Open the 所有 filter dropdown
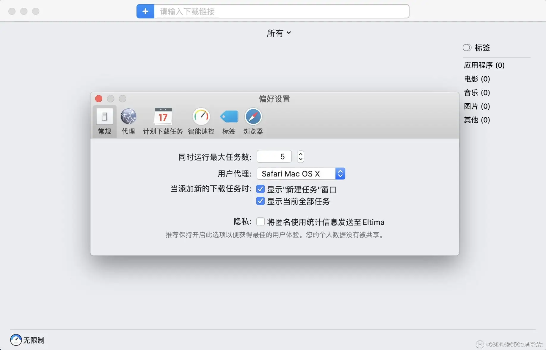The height and width of the screenshot is (350, 546). tap(279, 33)
